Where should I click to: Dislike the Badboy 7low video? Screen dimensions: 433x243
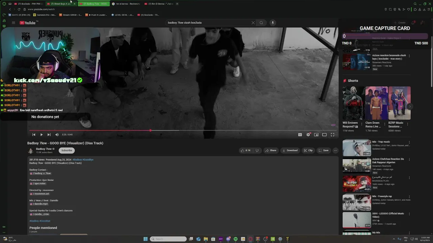[x=257, y=151]
